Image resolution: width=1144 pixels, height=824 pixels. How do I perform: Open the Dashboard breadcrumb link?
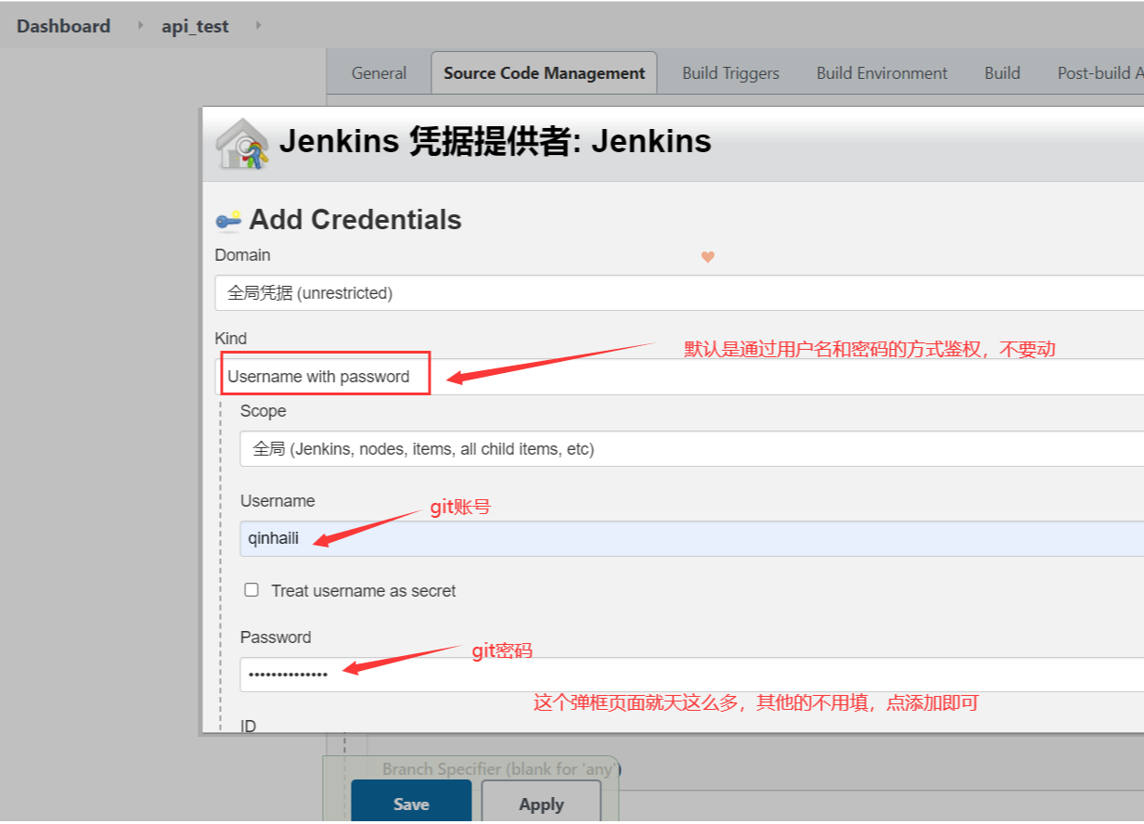[x=63, y=26]
